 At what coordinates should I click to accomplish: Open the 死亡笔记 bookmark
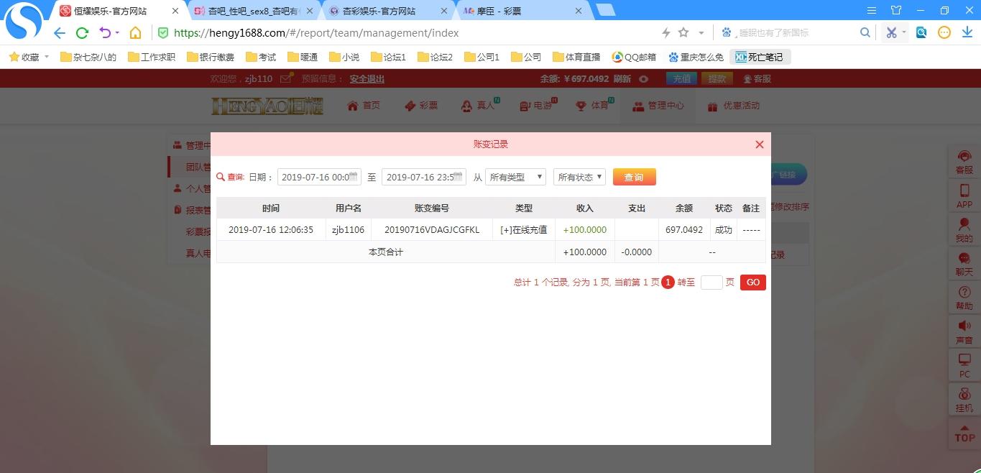point(760,57)
